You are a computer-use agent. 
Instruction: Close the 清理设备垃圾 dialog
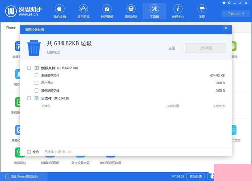pyautogui.click(x=226, y=28)
